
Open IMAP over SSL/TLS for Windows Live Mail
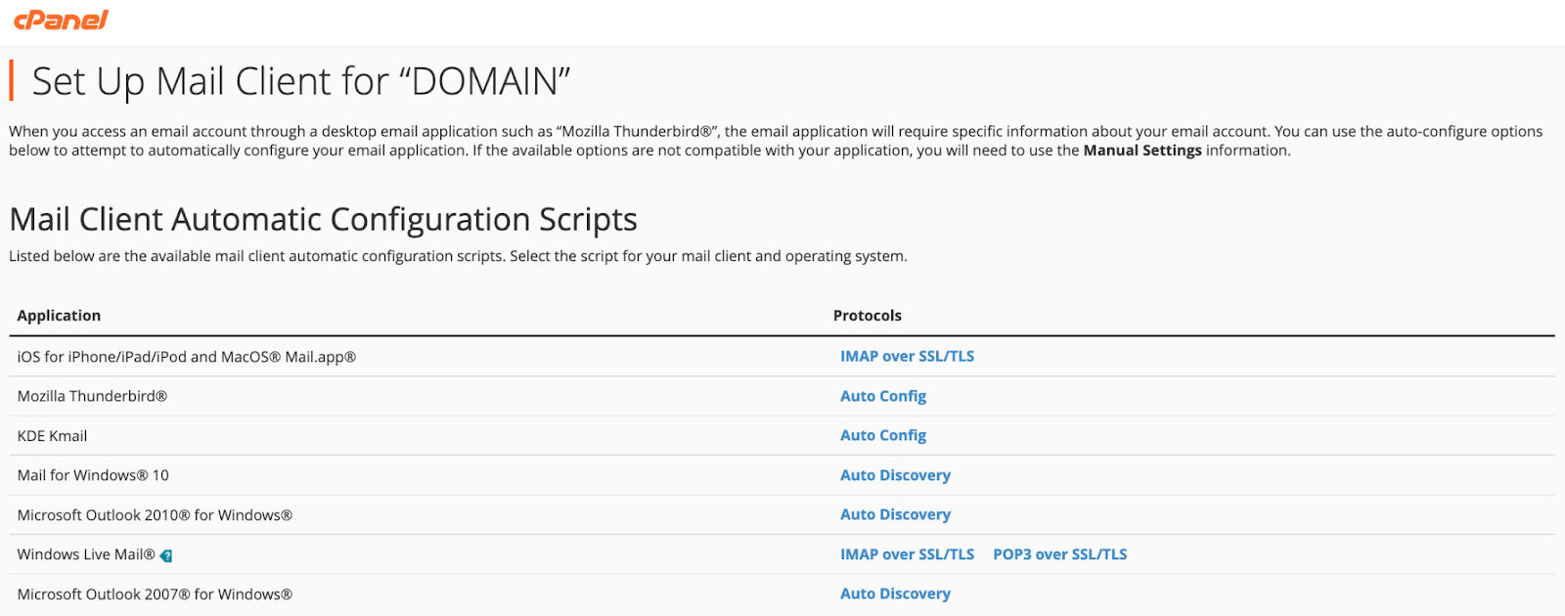click(907, 554)
